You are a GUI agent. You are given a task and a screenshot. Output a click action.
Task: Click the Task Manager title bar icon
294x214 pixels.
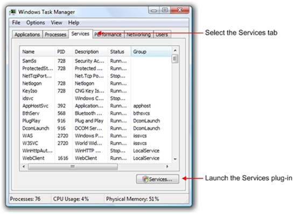pyautogui.click(x=13, y=12)
